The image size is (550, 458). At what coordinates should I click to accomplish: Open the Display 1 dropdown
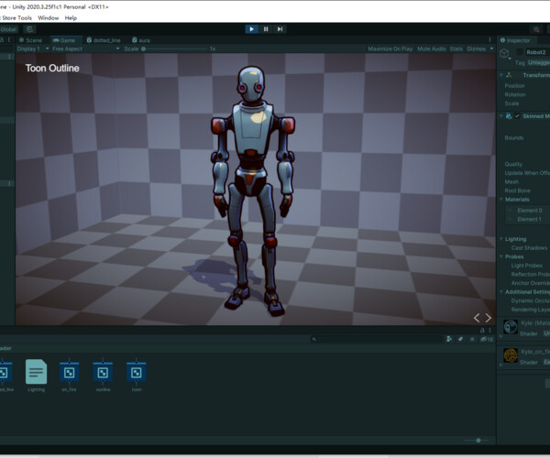point(33,49)
